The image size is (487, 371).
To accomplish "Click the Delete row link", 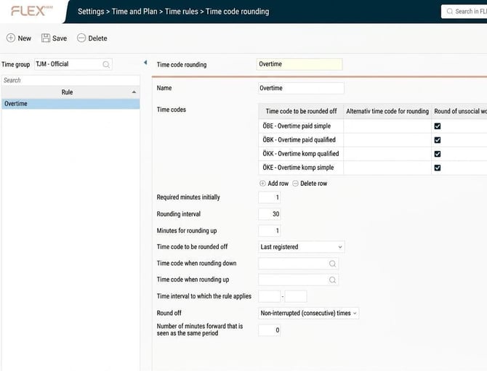I will tap(313, 184).
